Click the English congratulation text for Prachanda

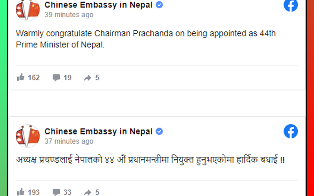click(x=146, y=39)
